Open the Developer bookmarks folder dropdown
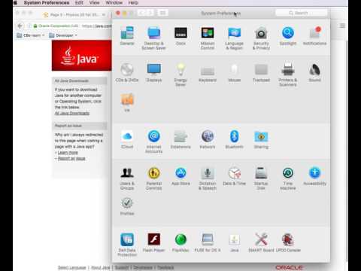The image size is (361, 271). pyautogui.click(x=63, y=35)
